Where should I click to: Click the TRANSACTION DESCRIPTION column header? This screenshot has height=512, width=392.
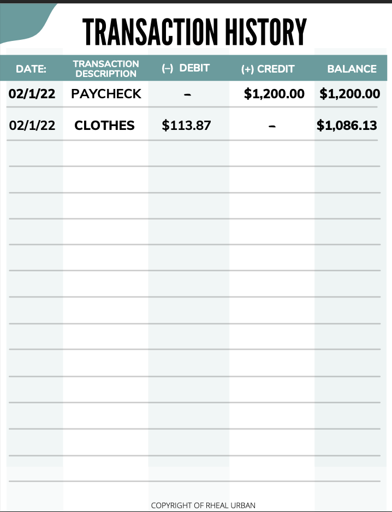106,69
